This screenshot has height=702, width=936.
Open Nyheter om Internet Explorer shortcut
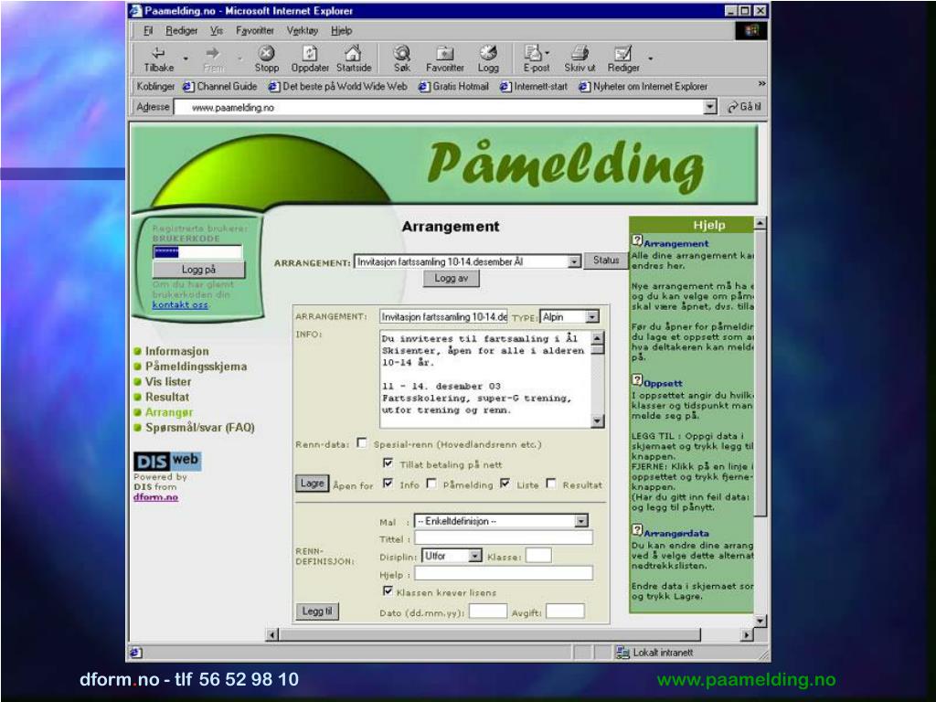pyautogui.click(x=643, y=87)
